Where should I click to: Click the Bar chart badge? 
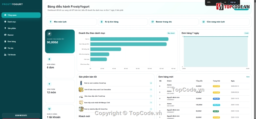pos(171,33)
